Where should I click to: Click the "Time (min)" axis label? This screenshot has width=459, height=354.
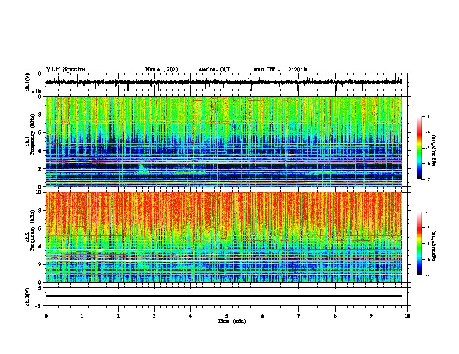coord(232,321)
